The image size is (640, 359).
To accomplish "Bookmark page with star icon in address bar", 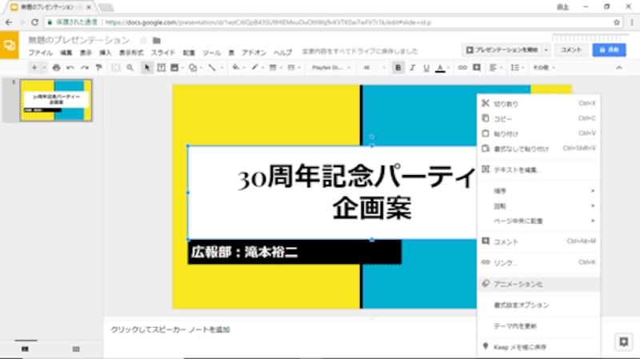I will 617,22.
